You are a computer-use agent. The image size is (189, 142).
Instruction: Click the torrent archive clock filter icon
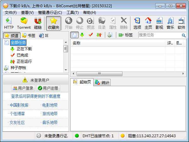[x=110, y=35]
